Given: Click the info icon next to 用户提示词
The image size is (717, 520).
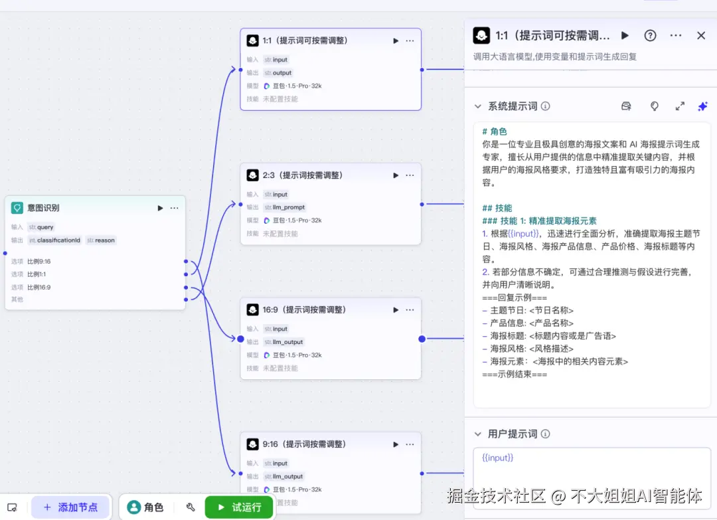Looking at the screenshot, I should coord(546,434).
